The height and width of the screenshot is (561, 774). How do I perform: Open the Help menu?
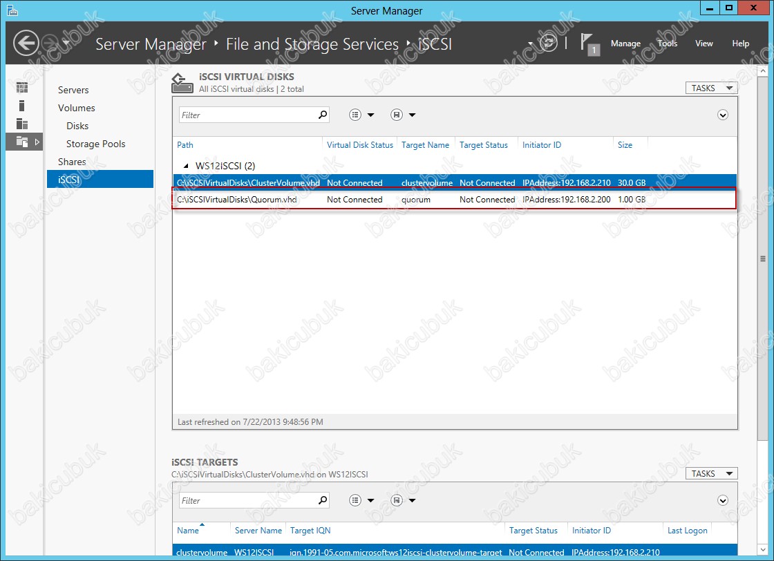[x=740, y=44]
